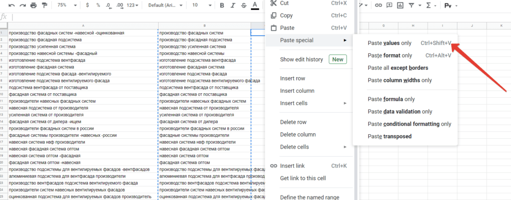Click Show edit history
The width and height of the screenshot is (511, 200).
point(301,59)
